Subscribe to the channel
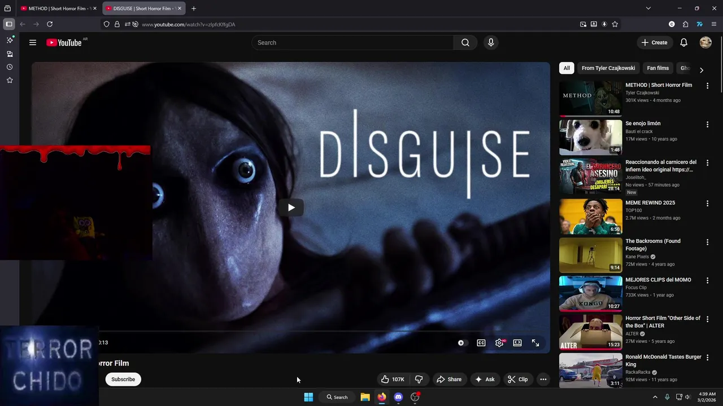 [x=123, y=379]
